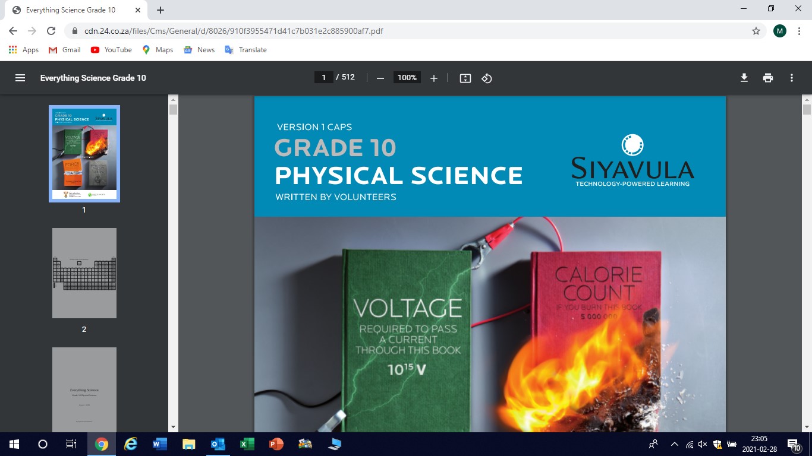812x456 pixels.
Task: Open Word from the taskbar
Action: (x=159, y=444)
